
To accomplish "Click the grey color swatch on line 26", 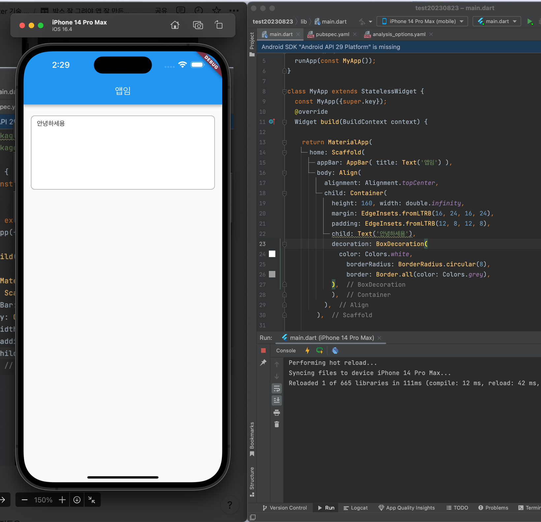I will pos(272,274).
